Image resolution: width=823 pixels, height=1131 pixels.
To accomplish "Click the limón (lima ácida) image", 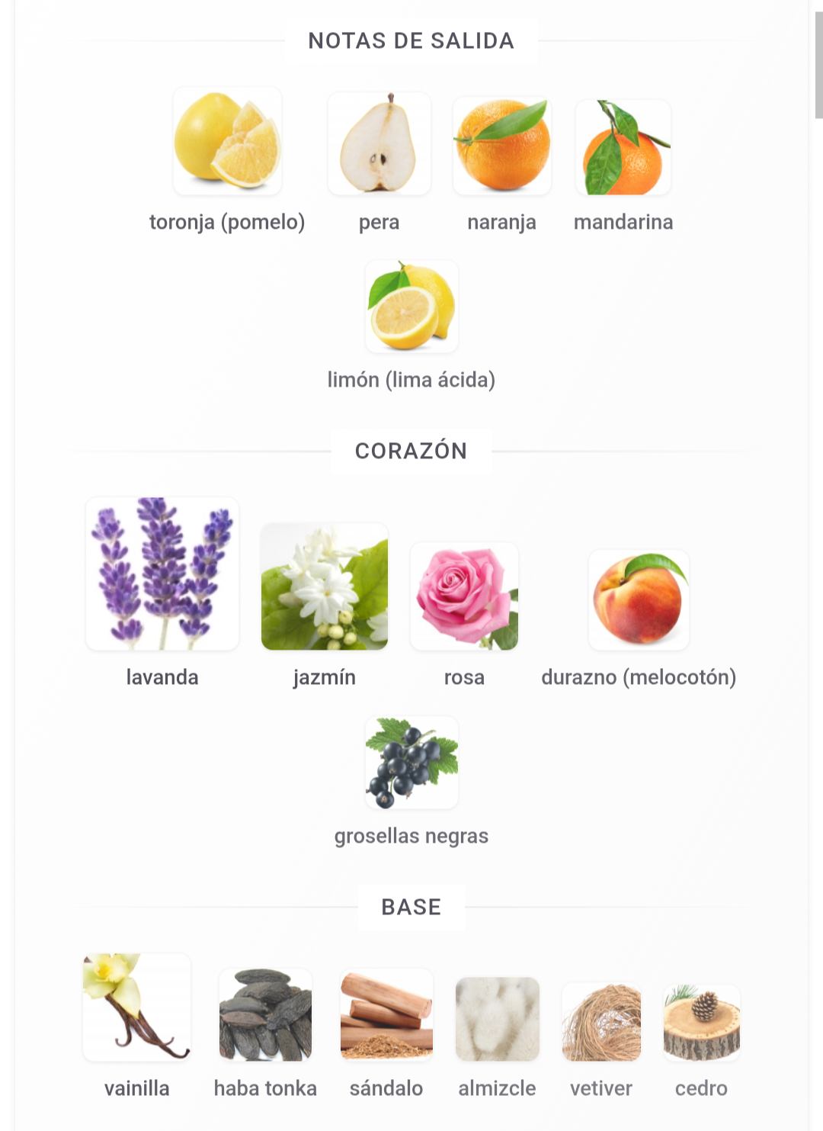I will pyautogui.click(x=411, y=307).
